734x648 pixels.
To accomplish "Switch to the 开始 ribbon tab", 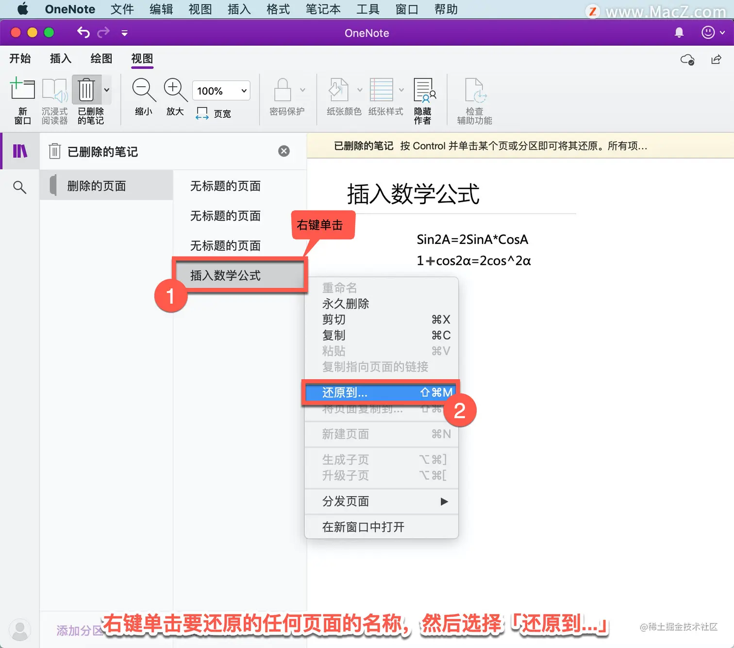I will pos(20,59).
